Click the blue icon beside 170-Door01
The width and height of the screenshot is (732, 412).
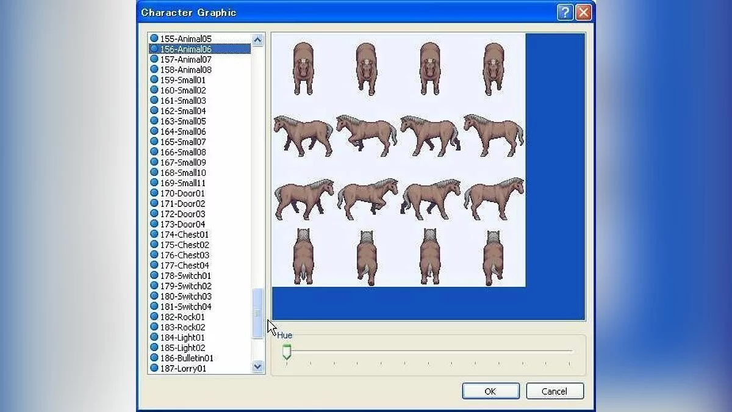[x=154, y=193]
